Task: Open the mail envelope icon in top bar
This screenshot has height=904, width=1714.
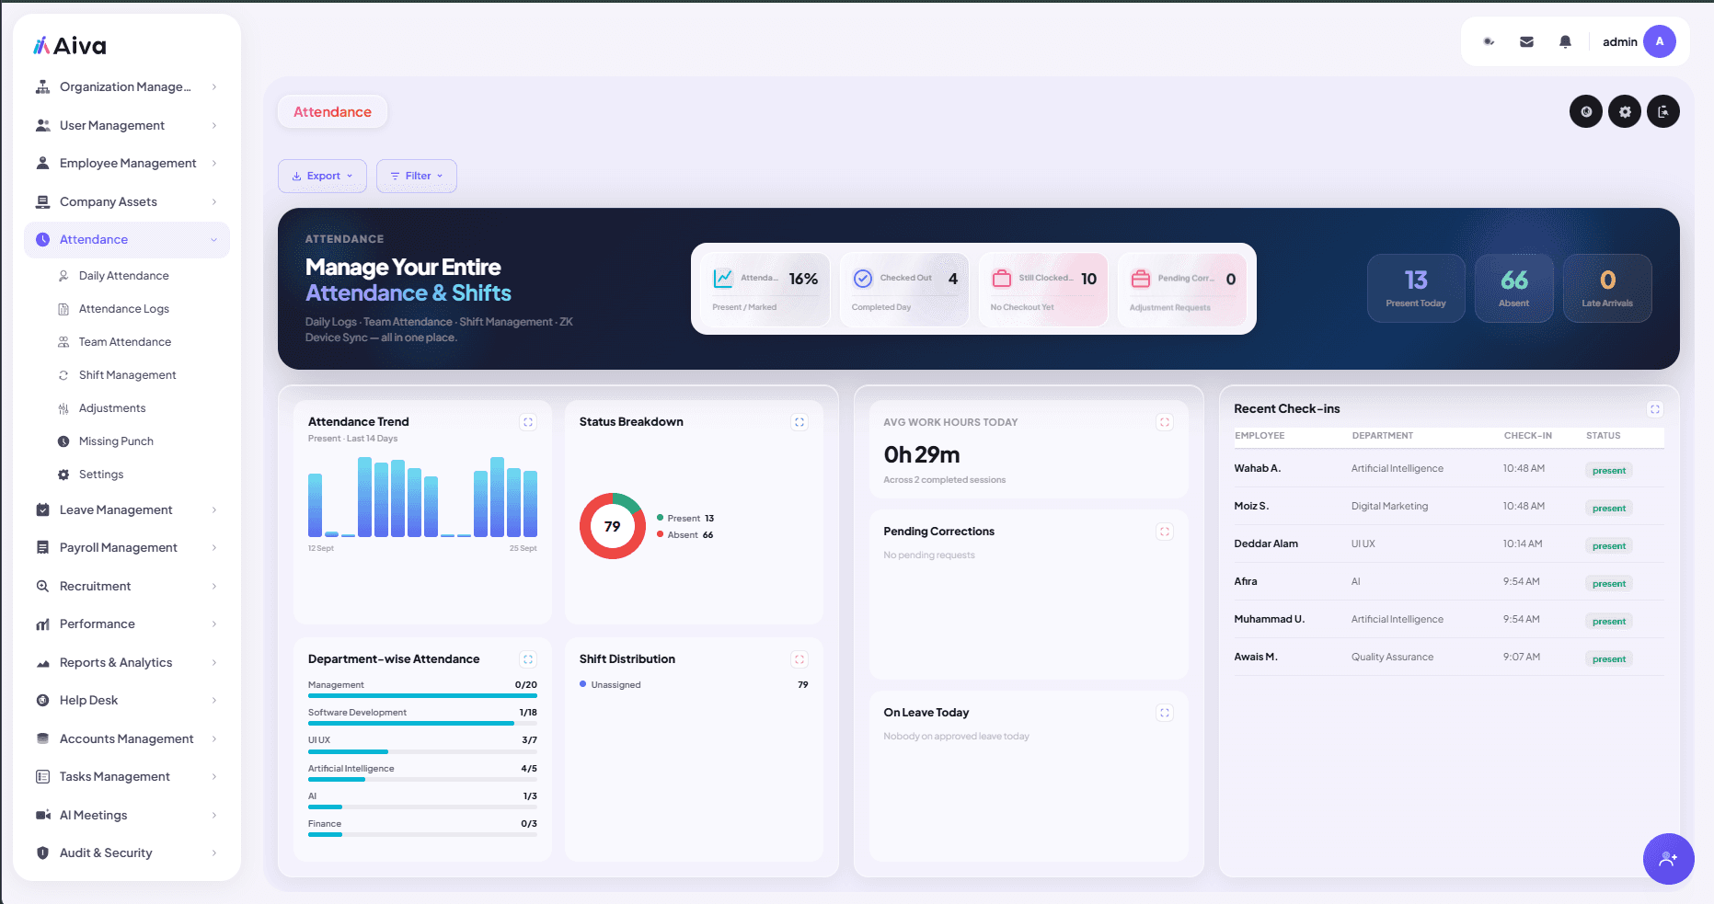Action: (x=1526, y=41)
